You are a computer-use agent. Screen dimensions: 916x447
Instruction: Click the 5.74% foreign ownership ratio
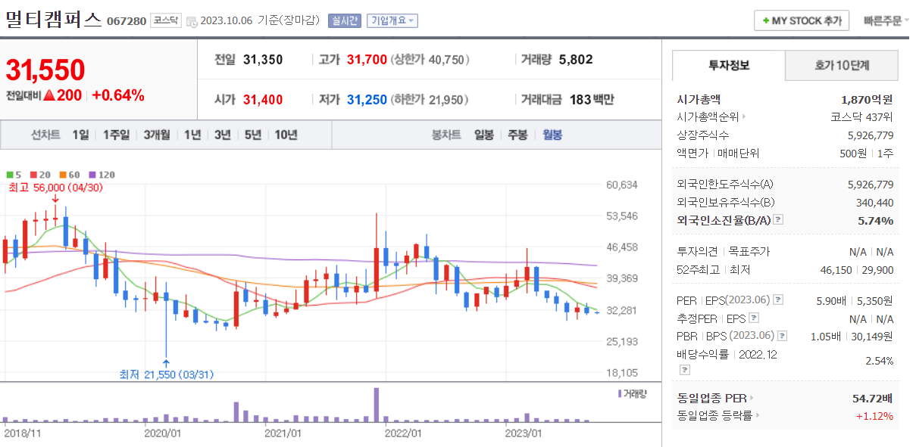pos(876,220)
